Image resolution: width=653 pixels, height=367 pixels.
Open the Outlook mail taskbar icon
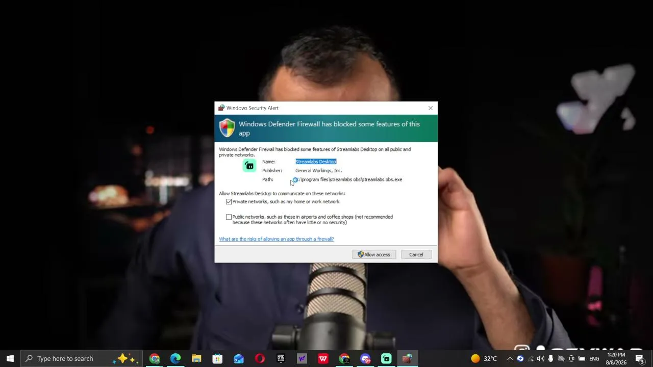[239, 358]
